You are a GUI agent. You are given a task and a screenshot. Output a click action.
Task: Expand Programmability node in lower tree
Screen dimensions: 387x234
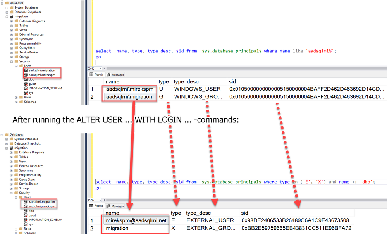(11, 175)
